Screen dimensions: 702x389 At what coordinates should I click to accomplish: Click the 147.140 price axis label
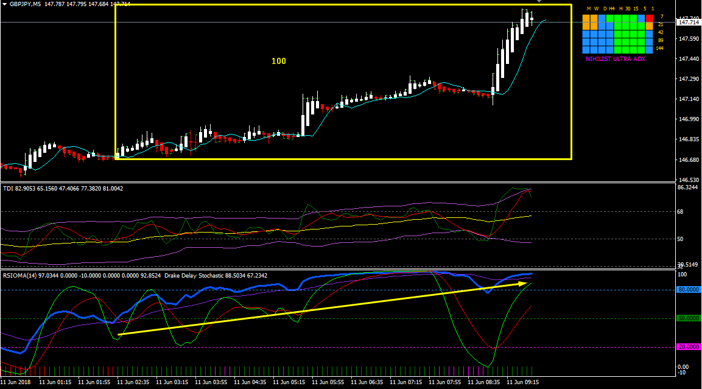(x=689, y=99)
